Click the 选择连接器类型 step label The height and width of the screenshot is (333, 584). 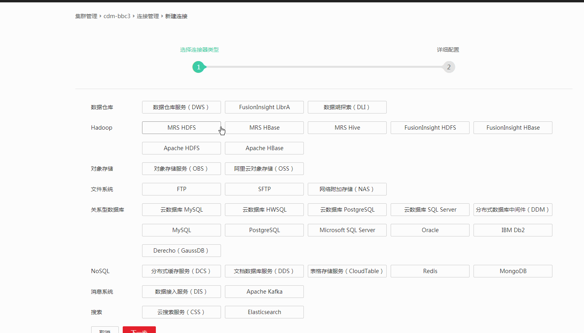(199, 50)
